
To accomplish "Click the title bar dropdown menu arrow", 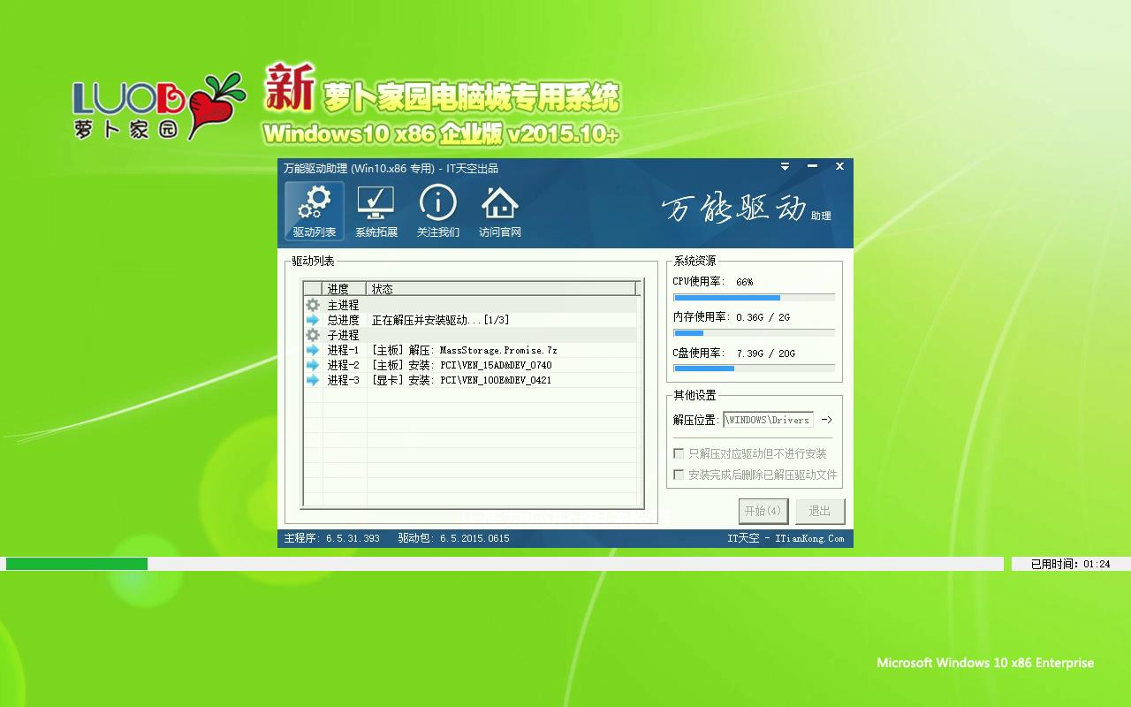I will pos(785,166).
